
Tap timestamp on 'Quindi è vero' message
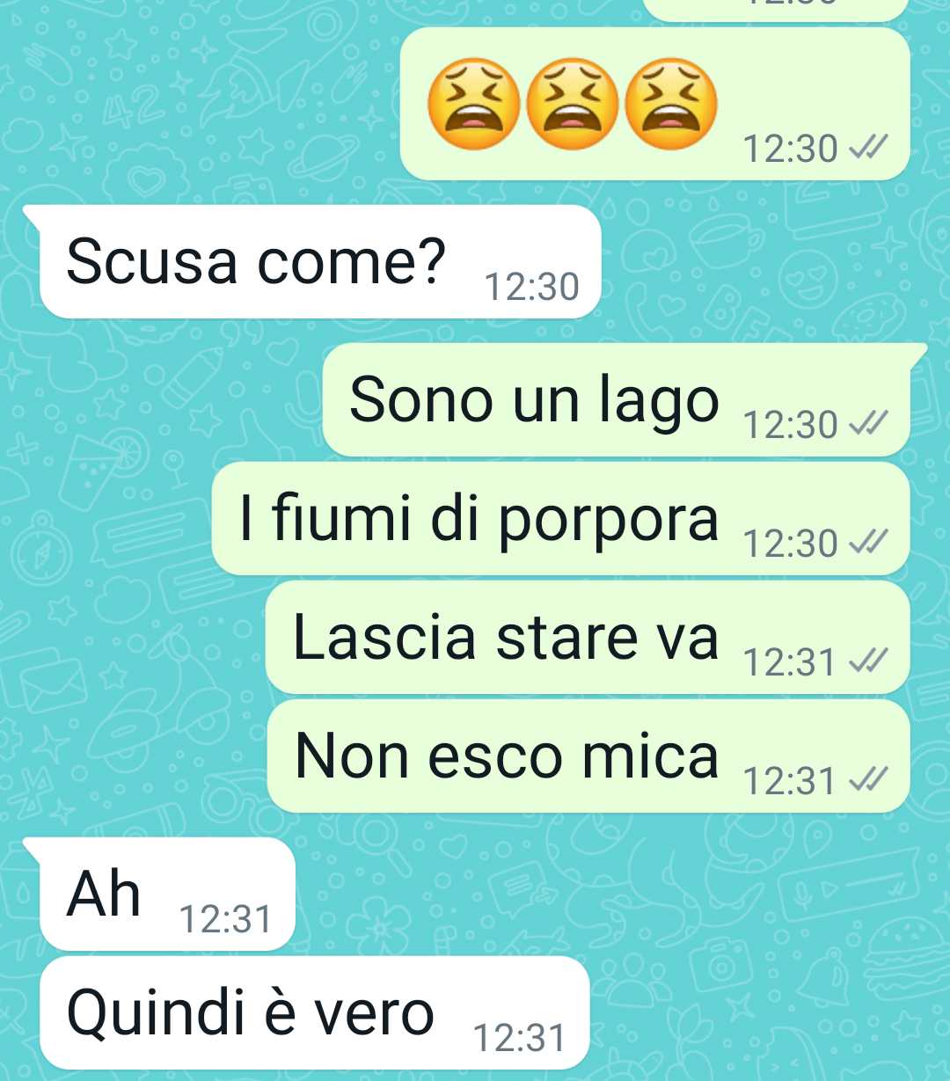click(520, 1038)
